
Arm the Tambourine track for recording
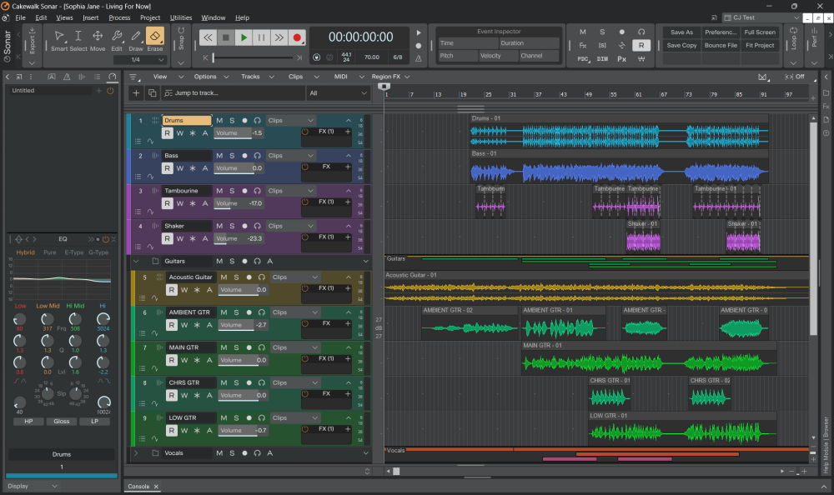[x=244, y=191]
